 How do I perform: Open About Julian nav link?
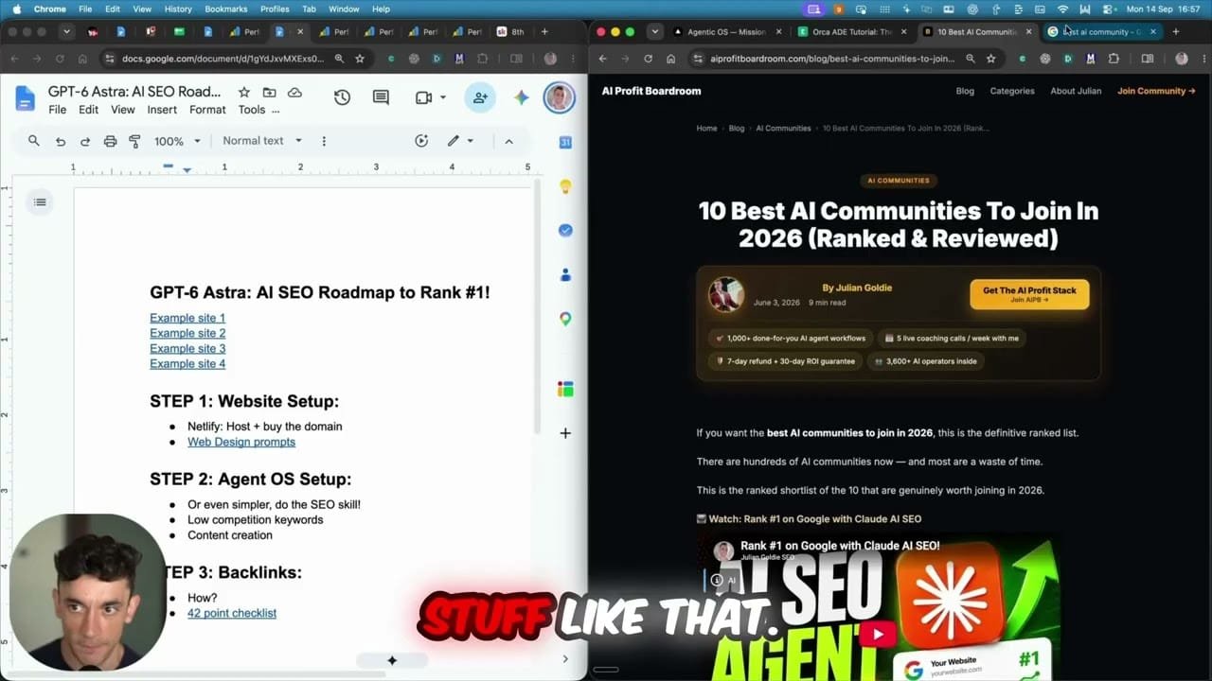tap(1076, 91)
